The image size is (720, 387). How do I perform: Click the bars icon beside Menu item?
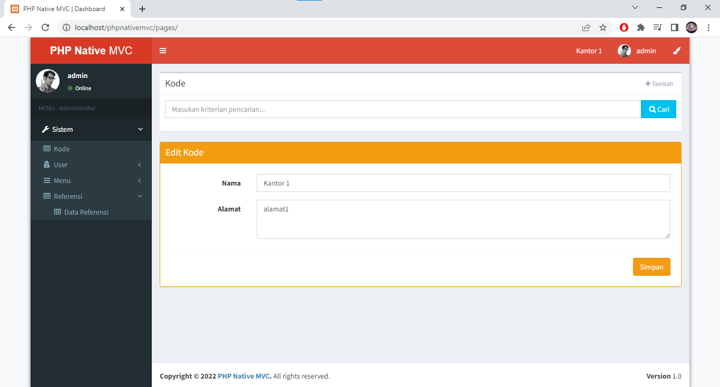(x=46, y=180)
